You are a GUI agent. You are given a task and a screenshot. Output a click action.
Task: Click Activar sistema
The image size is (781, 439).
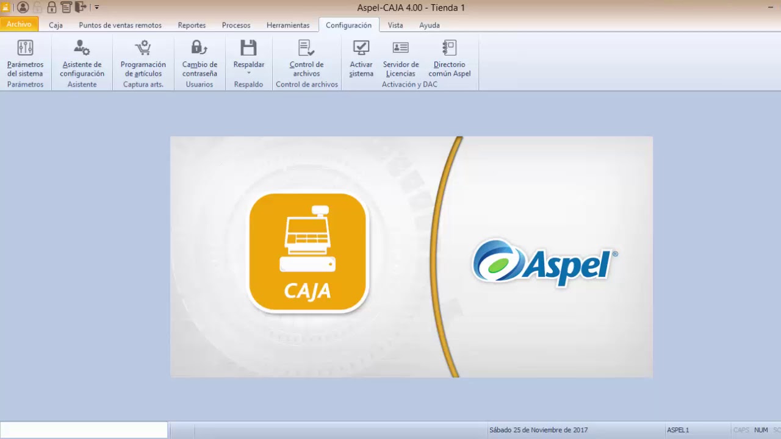pos(361,59)
